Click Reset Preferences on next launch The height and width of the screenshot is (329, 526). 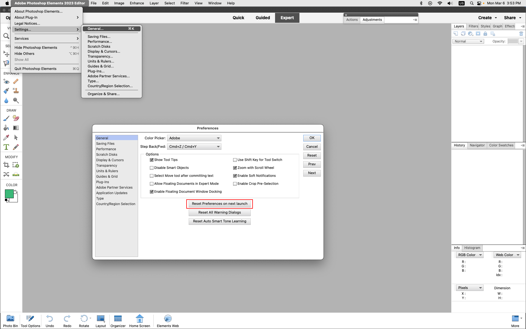(x=220, y=203)
